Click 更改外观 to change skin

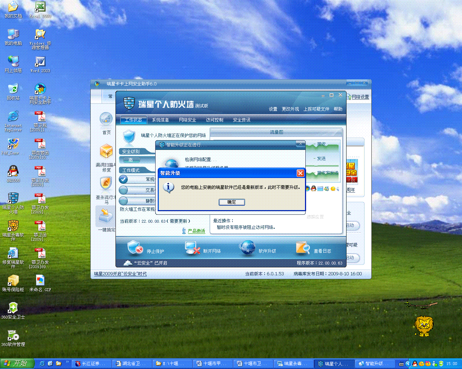(290, 109)
